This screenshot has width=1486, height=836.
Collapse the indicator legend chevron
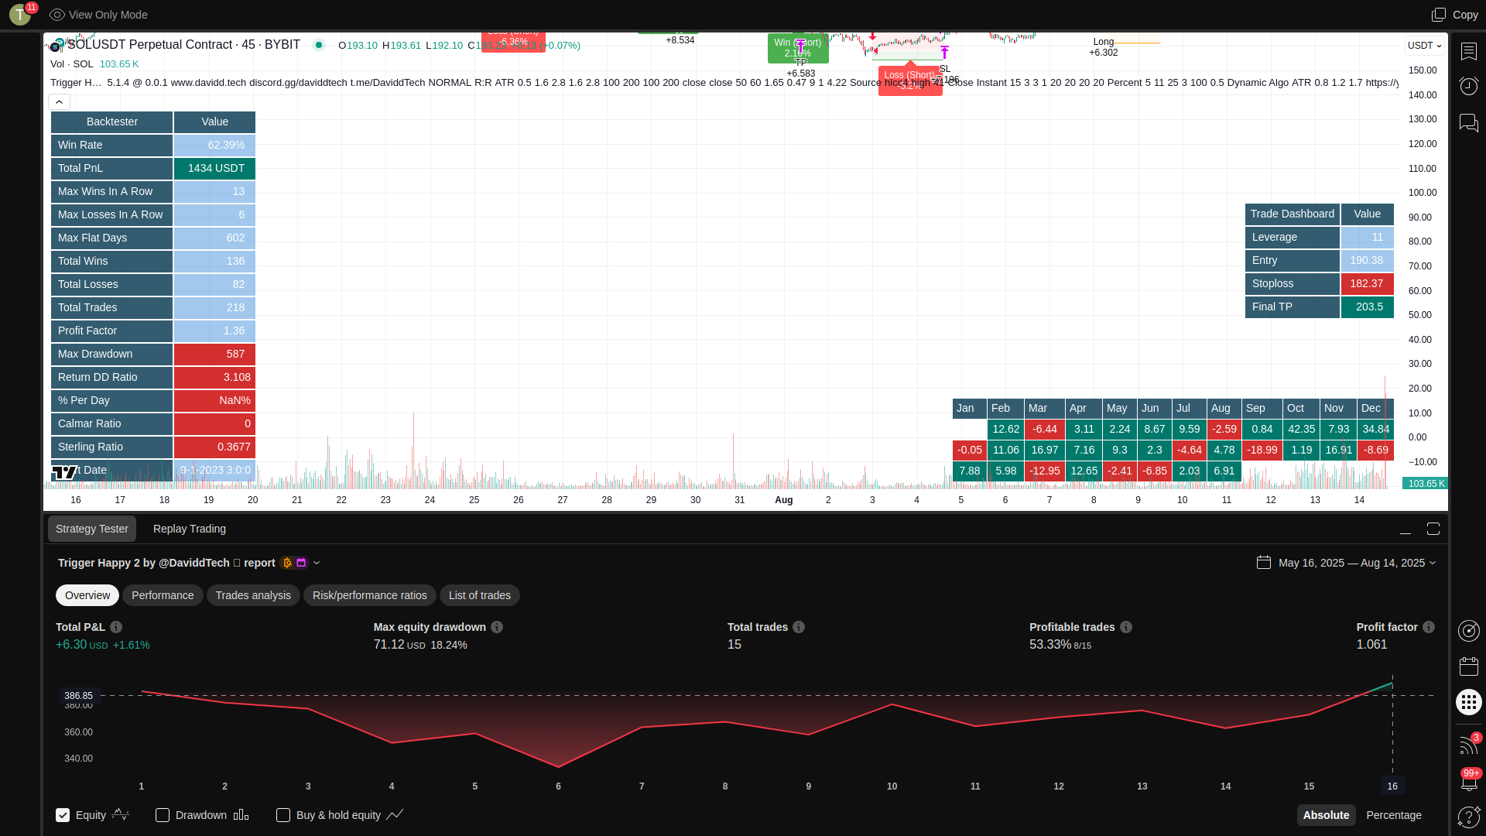click(x=60, y=102)
